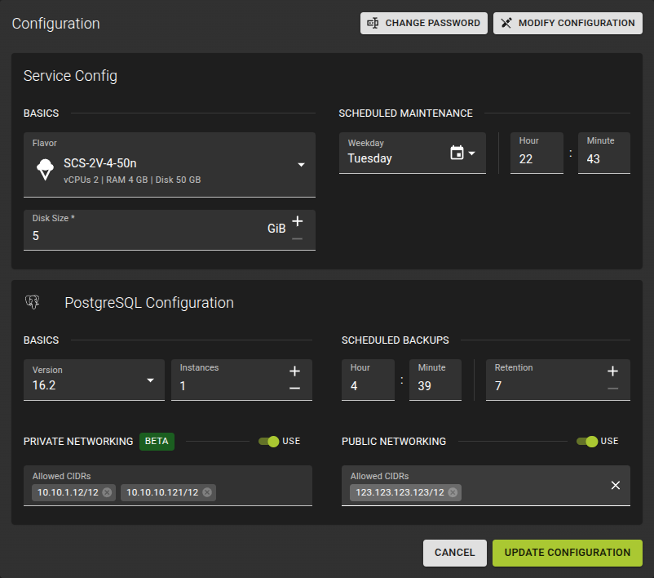The width and height of the screenshot is (654, 578).
Task: Click the Change Password button
Action: point(424,23)
